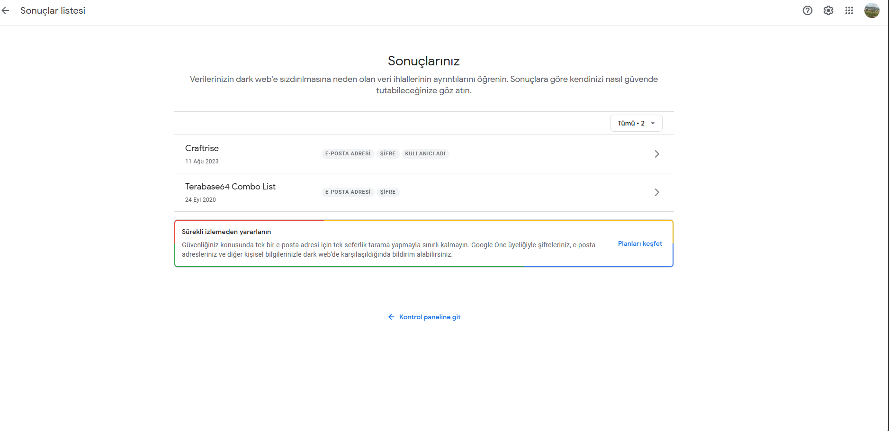Image resolution: width=889 pixels, height=431 pixels.
Task: Open the help question mark icon
Action: 808,10
